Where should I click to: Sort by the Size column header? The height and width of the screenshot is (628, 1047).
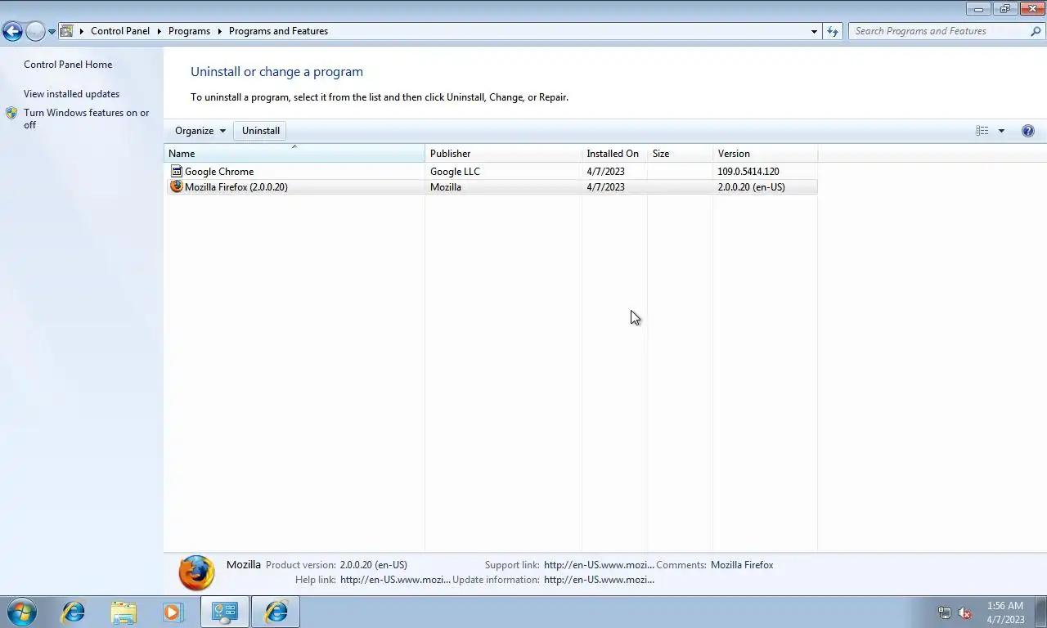pos(680,154)
